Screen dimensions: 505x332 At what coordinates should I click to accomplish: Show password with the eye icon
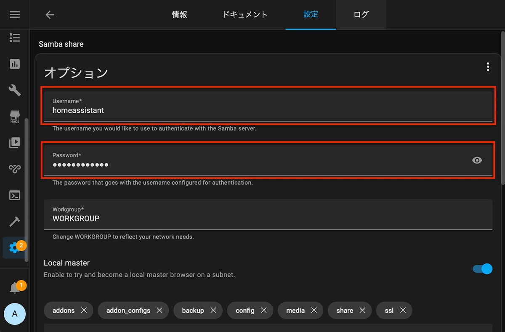(x=477, y=160)
